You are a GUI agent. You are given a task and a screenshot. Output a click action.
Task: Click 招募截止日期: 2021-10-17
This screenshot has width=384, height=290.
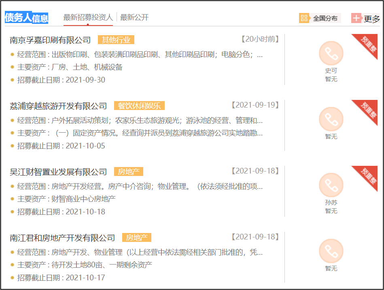[61, 277]
